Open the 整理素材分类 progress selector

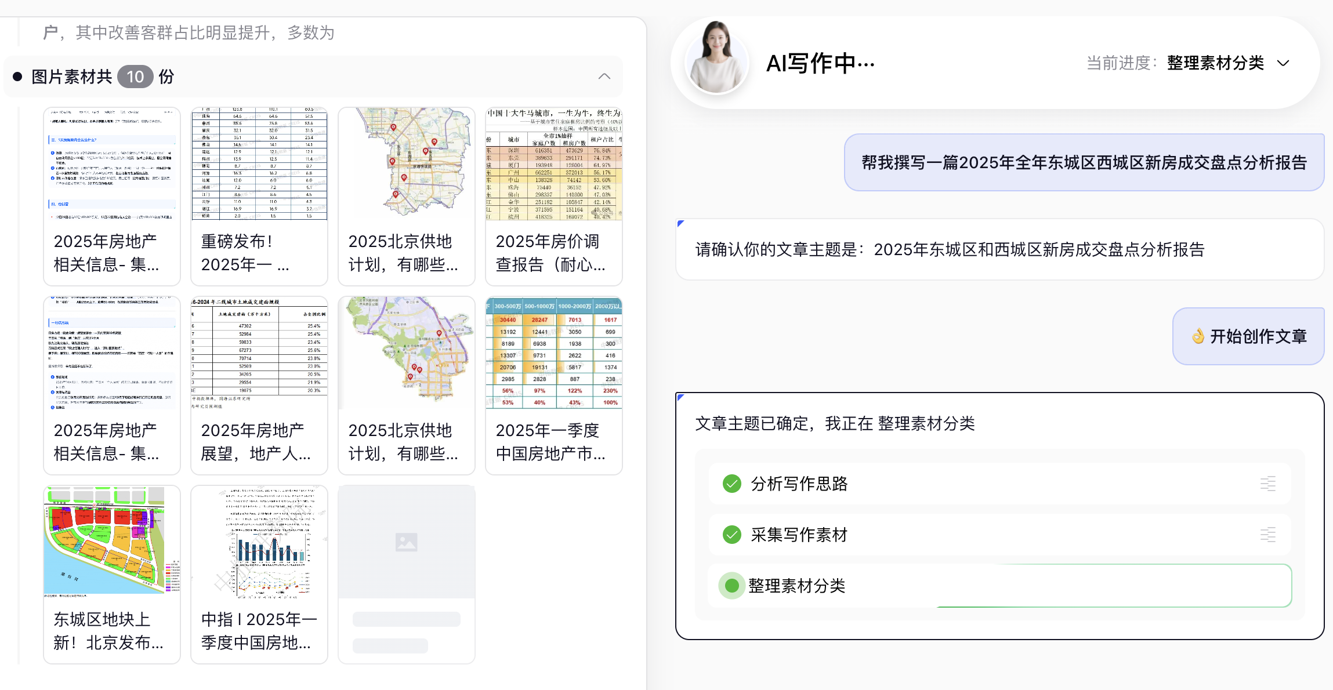1215,63
